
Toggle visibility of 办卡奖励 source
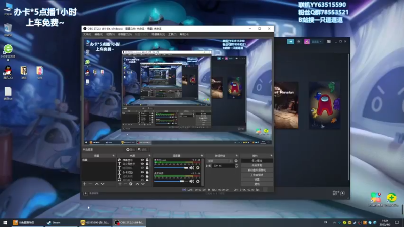click(142, 172)
